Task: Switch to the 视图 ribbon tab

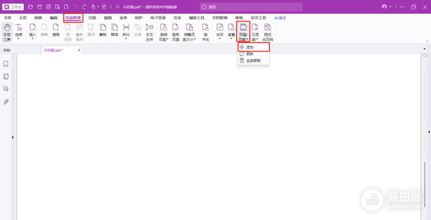Action: (108, 18)
